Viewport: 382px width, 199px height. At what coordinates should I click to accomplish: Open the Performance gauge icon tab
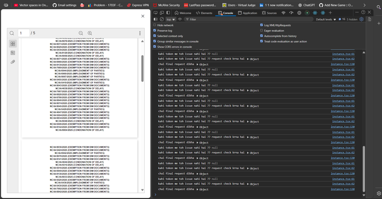point(291,13)
